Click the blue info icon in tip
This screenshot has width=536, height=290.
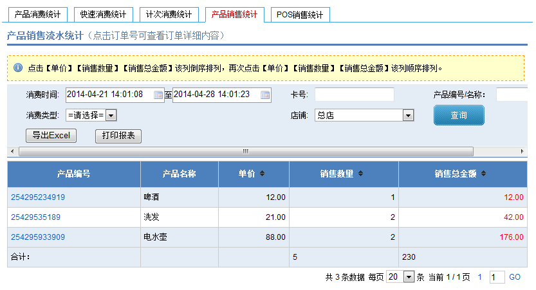[x=18, y=68]
